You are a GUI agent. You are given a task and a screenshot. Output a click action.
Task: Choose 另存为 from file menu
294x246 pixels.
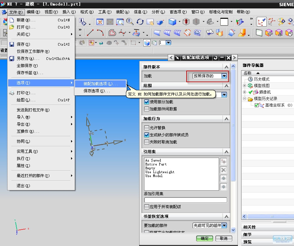pyautogui.click(x=41, y=59)
